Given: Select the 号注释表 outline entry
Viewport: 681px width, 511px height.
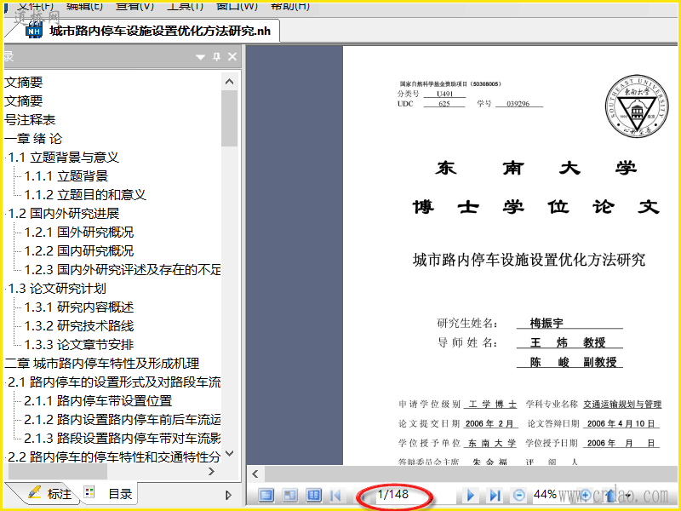Looking at the screenshot, I should (x=30, y=119).
